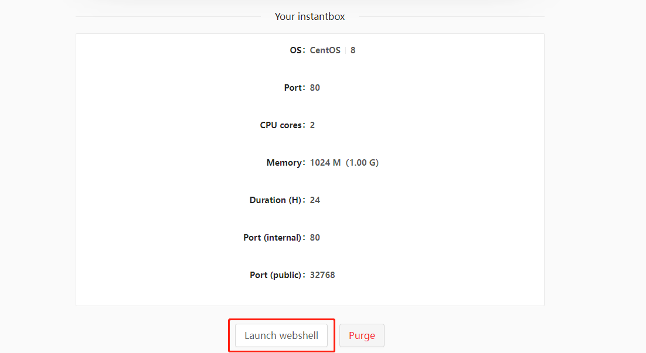Select the Duration value 24
This screenshot has height=353, width=646.
315,200
